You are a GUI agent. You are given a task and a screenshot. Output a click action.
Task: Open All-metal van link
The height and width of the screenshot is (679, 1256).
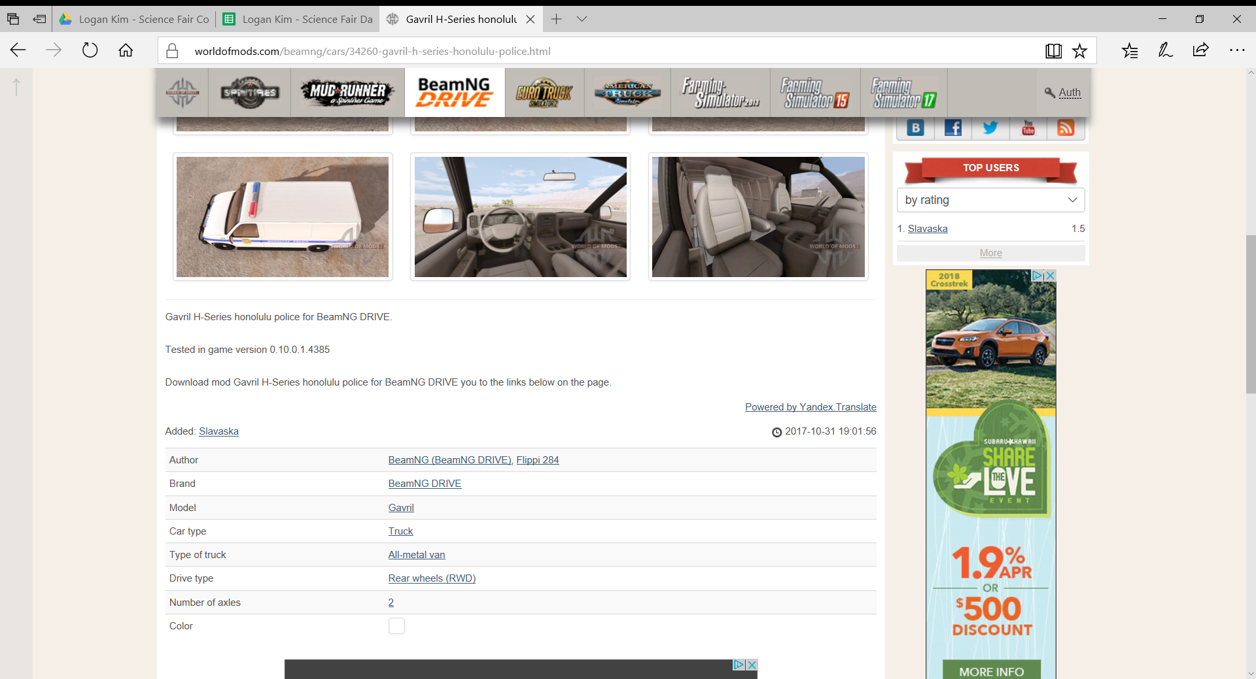pyautogui.click(x=417, y=555)
